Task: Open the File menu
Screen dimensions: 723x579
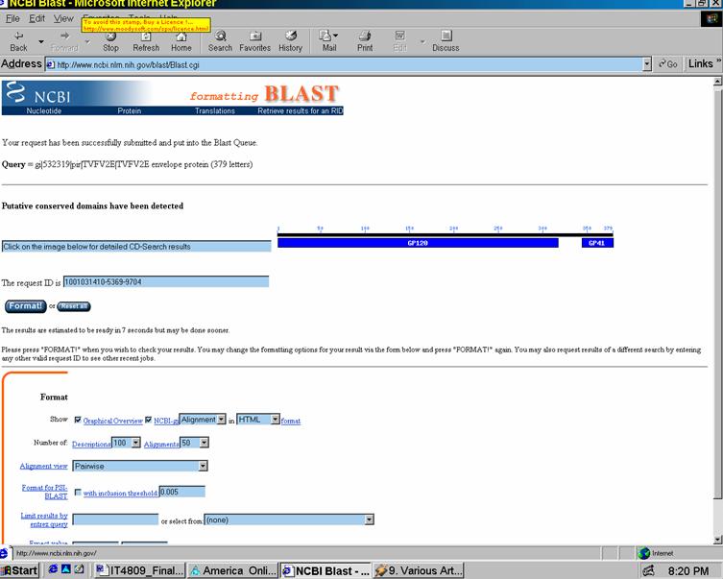Action: (x=12, y=18)
